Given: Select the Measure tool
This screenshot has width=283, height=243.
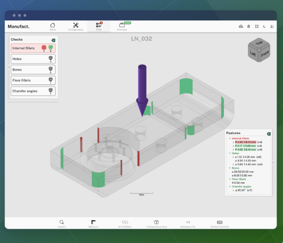Looking at the screenshot, I should click(94, 222).
